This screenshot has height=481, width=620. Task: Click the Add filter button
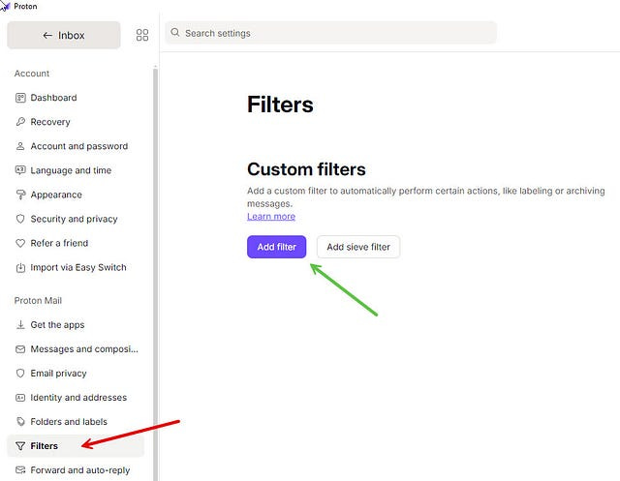coord(277,247)
